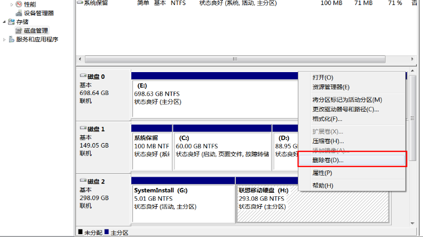Screen dimensions: 423x237
Task: Choose 删除卷(D)... from the context menu
Action: tap(328, 160)
